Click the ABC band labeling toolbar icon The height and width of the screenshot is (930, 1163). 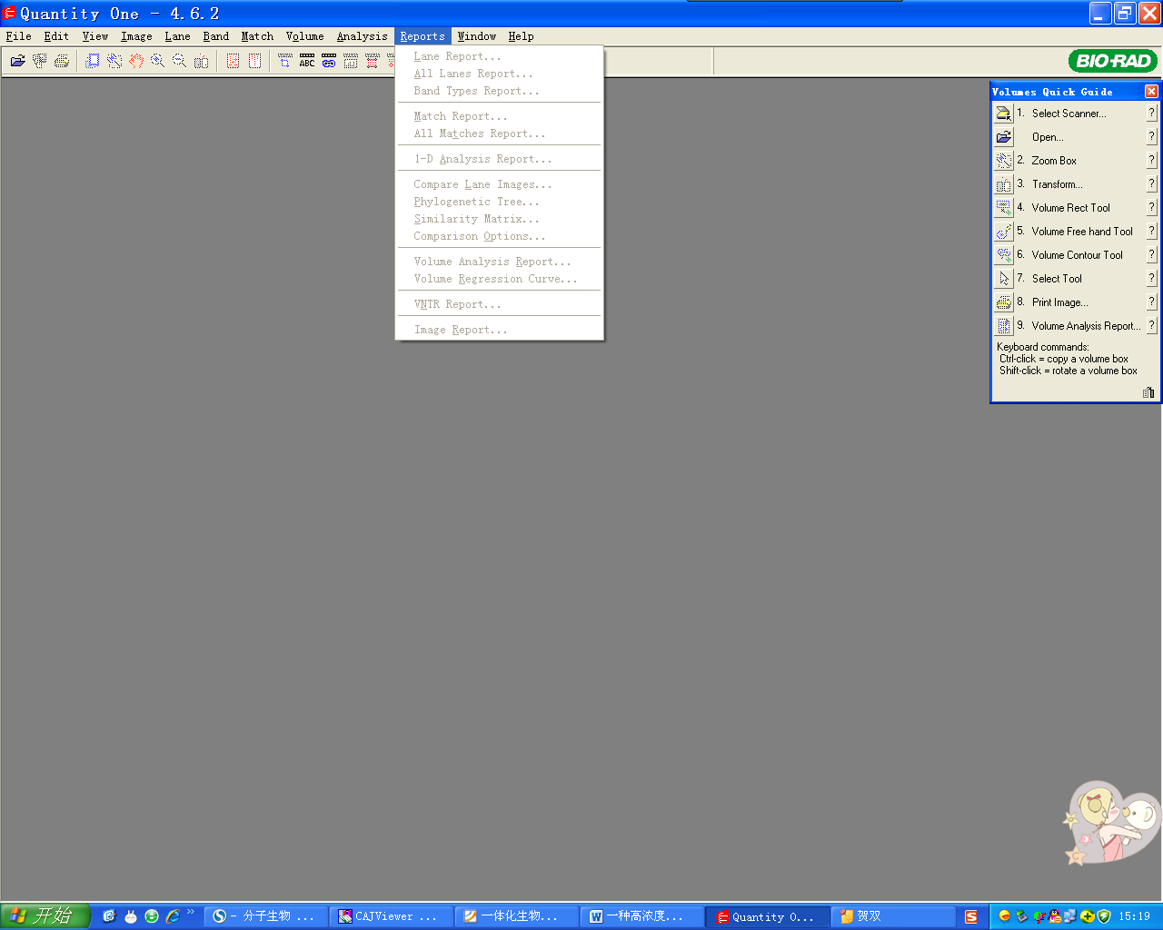[307, 61]
